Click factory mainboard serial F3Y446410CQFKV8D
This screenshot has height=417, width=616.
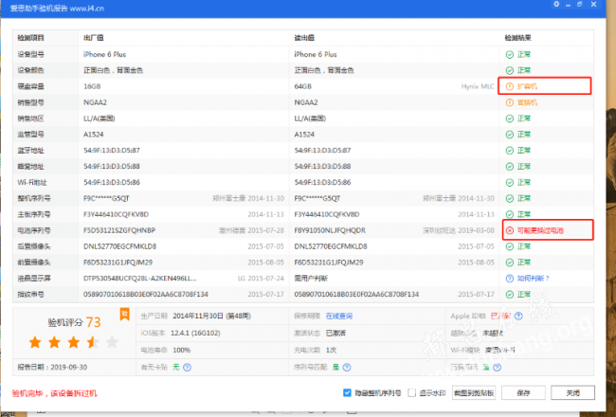click(116, 214)
